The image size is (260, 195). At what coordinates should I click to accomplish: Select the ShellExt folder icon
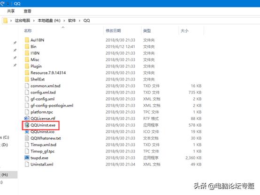pyautogui.click(x=27, y=79)
